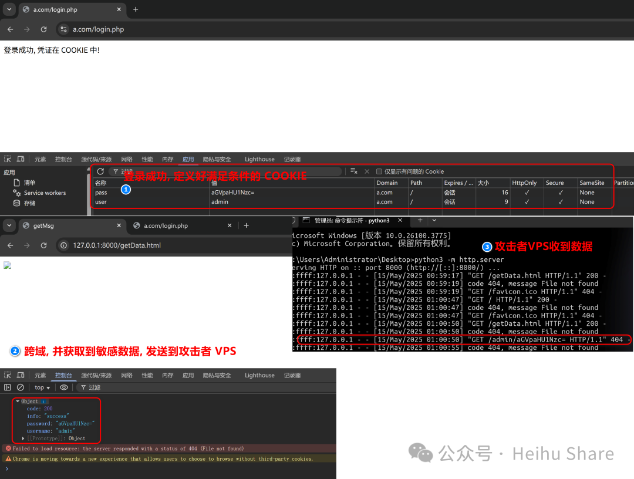The width and height of the screenshot is (634, 479).
Task: Open 元素 tab in the upper DevTools
Action: (40, 159)
